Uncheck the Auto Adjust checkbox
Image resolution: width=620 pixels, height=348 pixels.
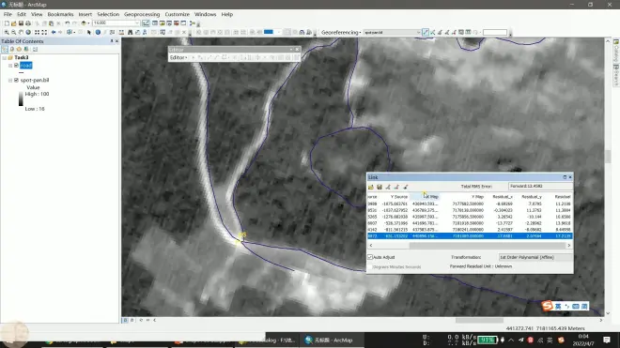pos(370,257)
